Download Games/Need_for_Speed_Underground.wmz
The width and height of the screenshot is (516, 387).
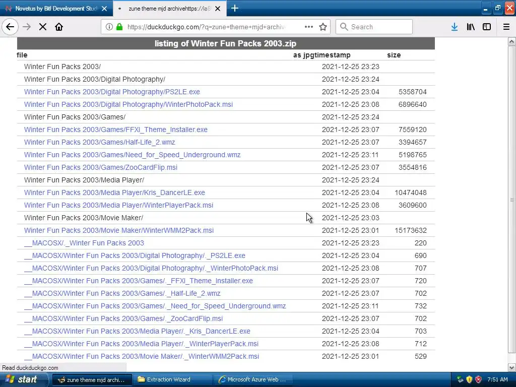pos(133,155)
